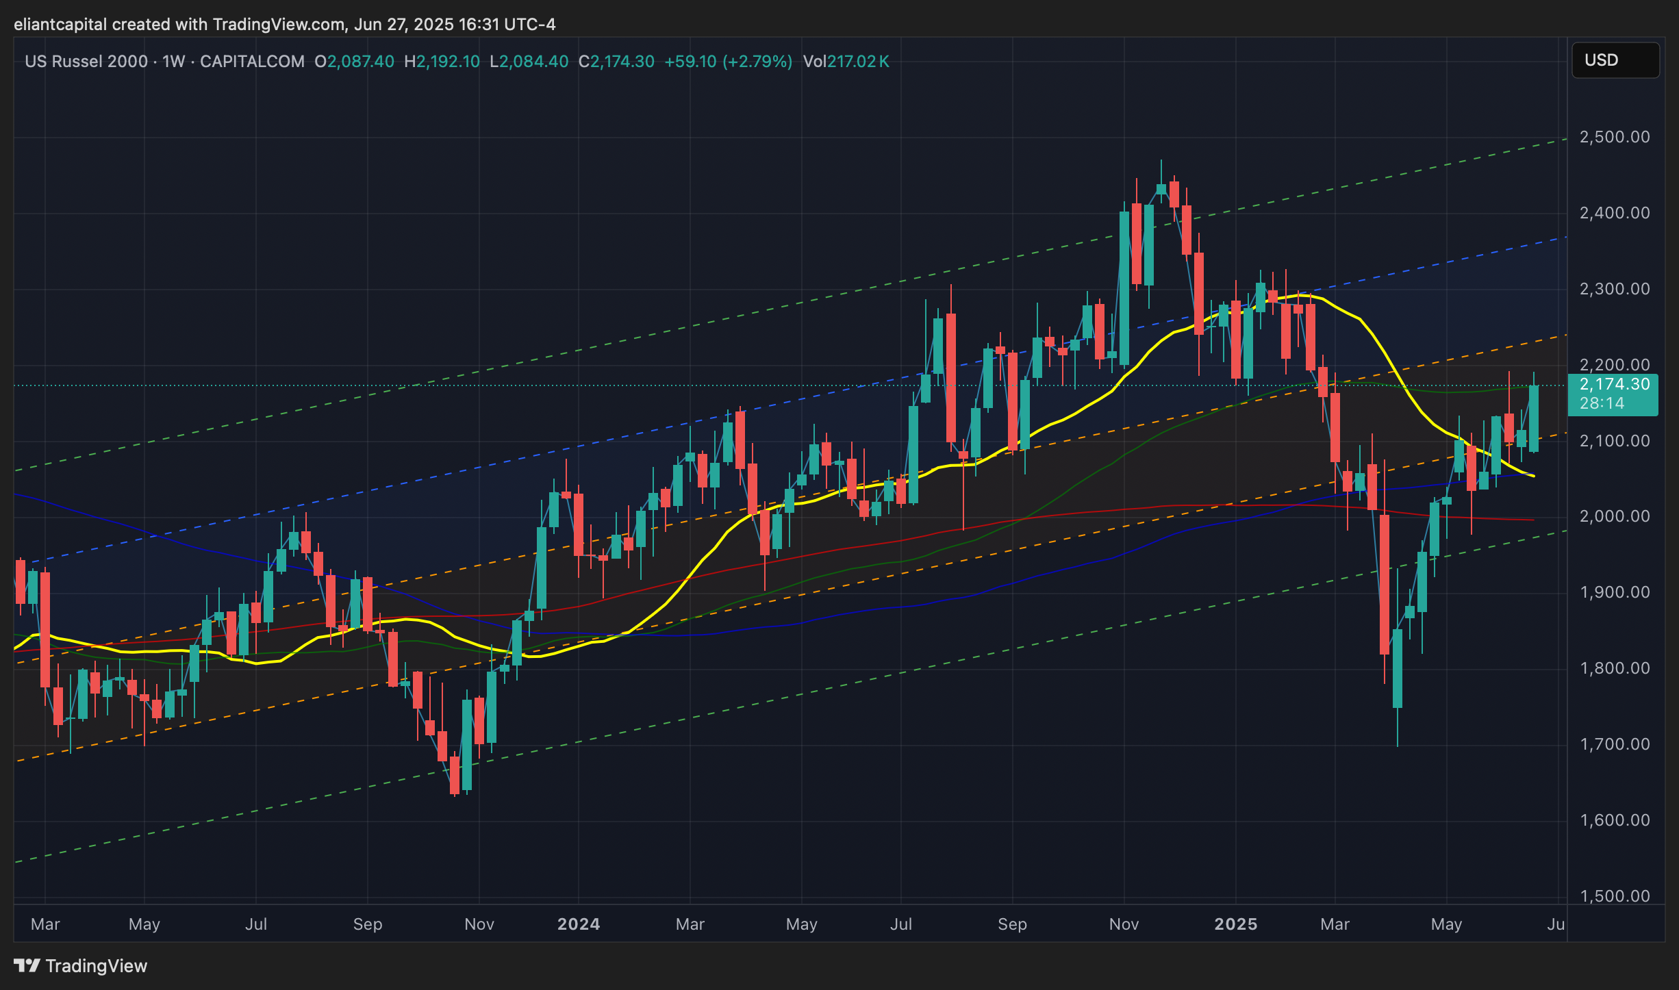The width and height of the screenshot is (1679, 990).
Task: Click the 2024 year marker on the time axis
Action: (x=578, y=924)
